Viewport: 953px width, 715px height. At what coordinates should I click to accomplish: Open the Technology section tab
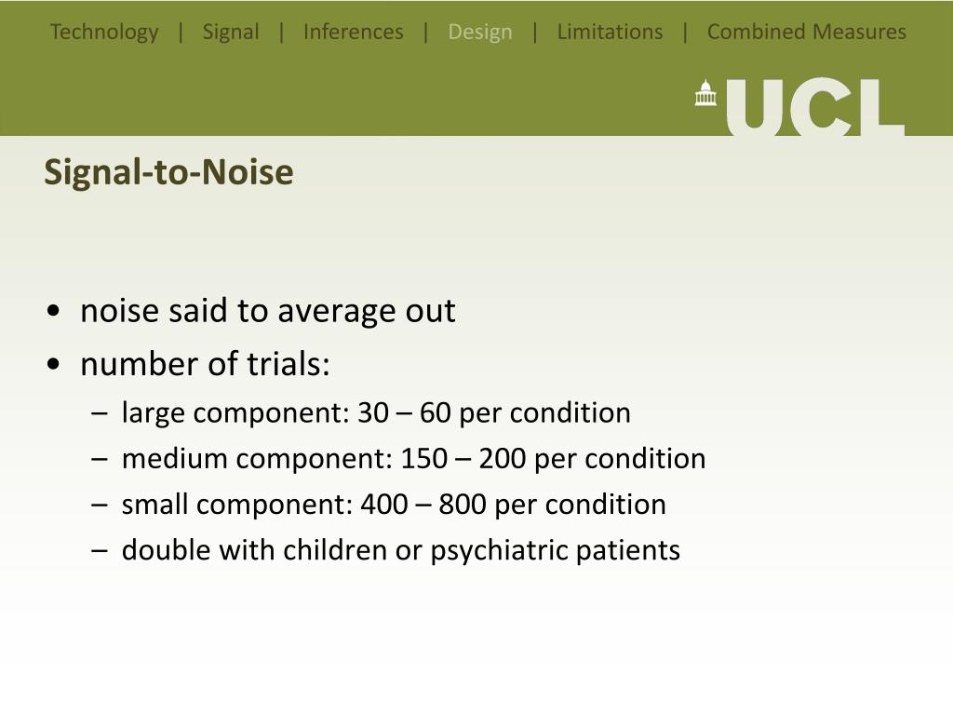point(104,32)
